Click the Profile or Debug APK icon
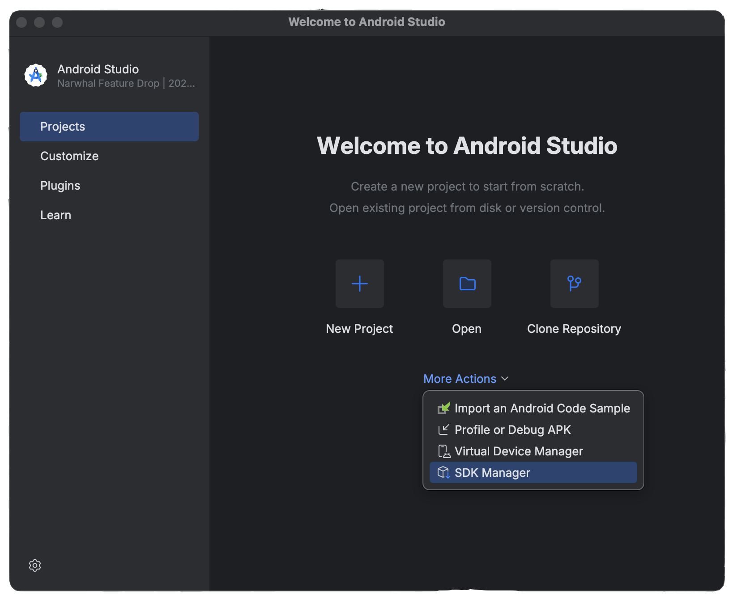The width and height of the screenshot is (733, 603). (444, 429)
